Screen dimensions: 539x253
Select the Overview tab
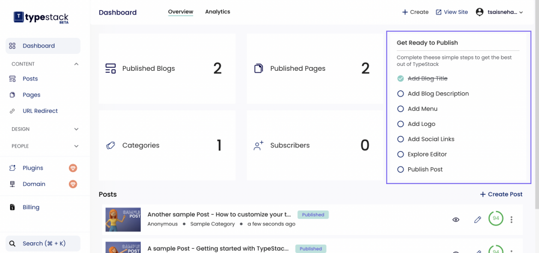[x=180, y=12]
